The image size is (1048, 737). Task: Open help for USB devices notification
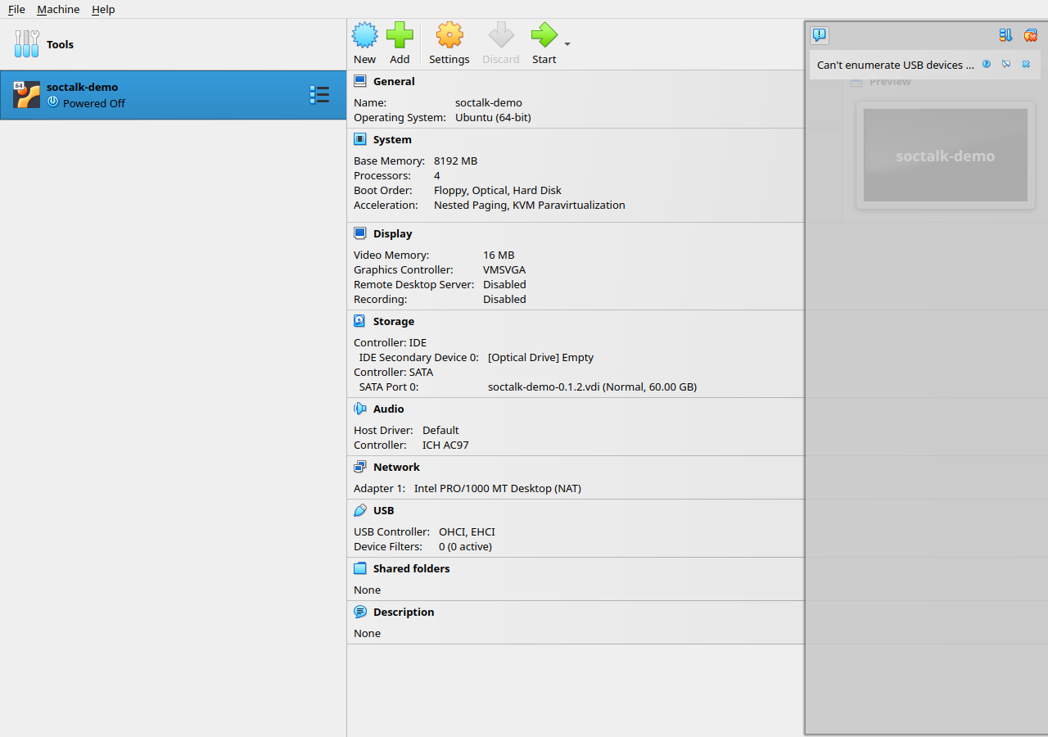tap(986, 64)
